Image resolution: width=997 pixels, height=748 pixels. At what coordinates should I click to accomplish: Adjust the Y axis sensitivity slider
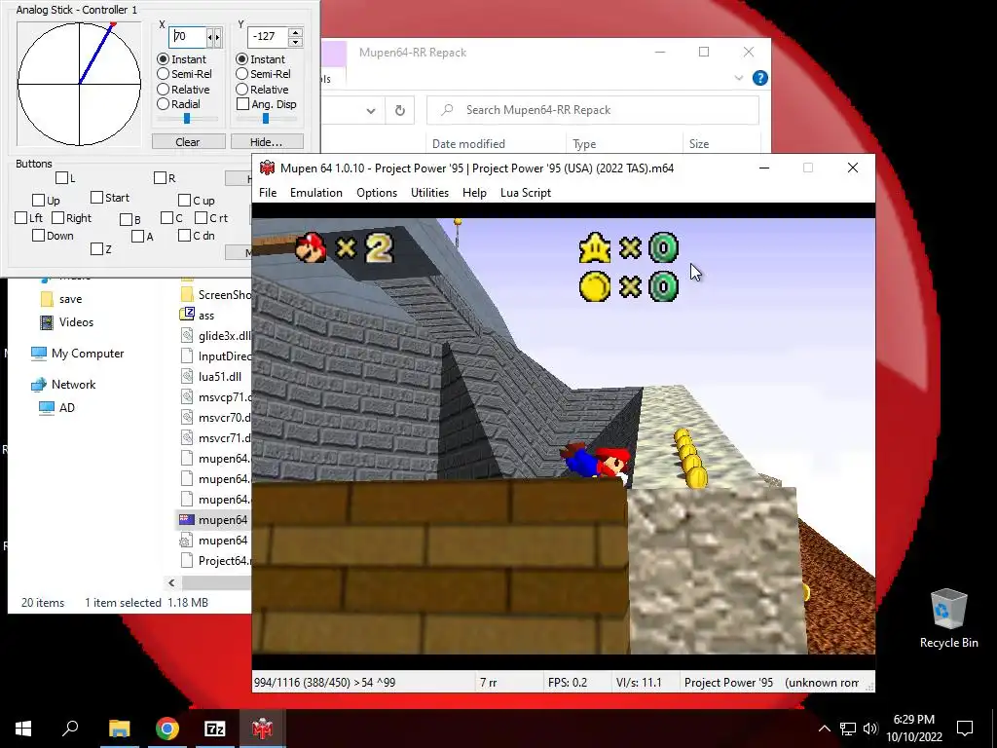pos(266,118)
